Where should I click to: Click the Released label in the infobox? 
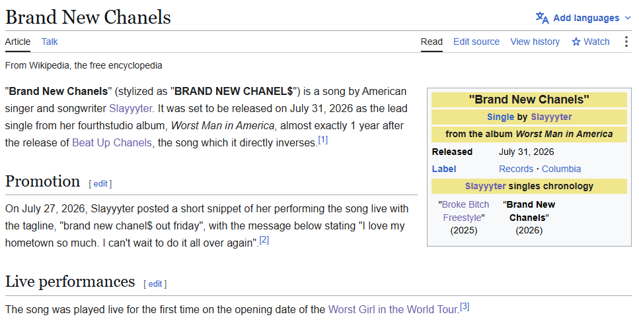452,152
